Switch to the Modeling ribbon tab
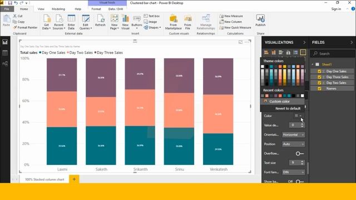This screenshot has height=200, width=356. tap(58, 9)
